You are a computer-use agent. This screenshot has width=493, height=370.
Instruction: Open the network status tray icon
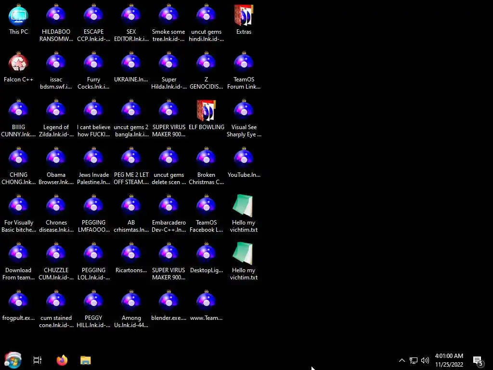[414, 360]
